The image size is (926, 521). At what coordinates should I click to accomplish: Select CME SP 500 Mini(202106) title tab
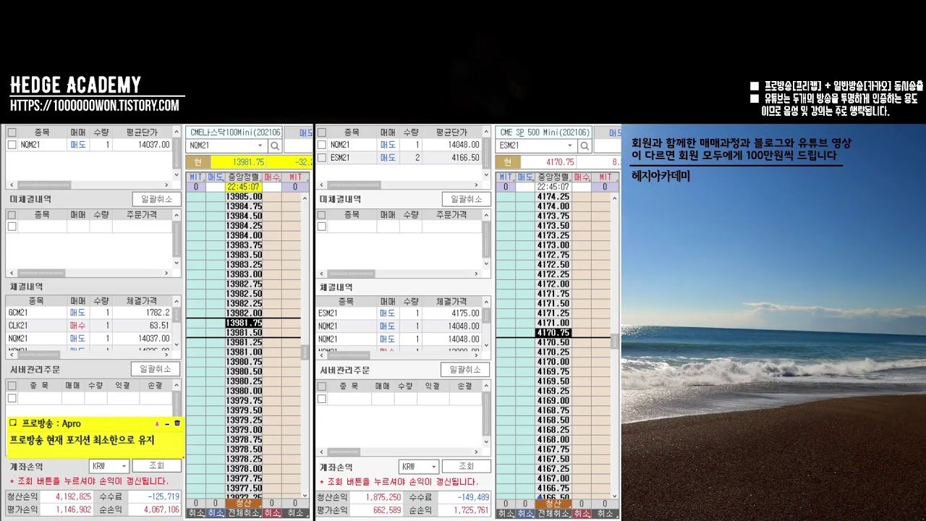coord(544,133)
